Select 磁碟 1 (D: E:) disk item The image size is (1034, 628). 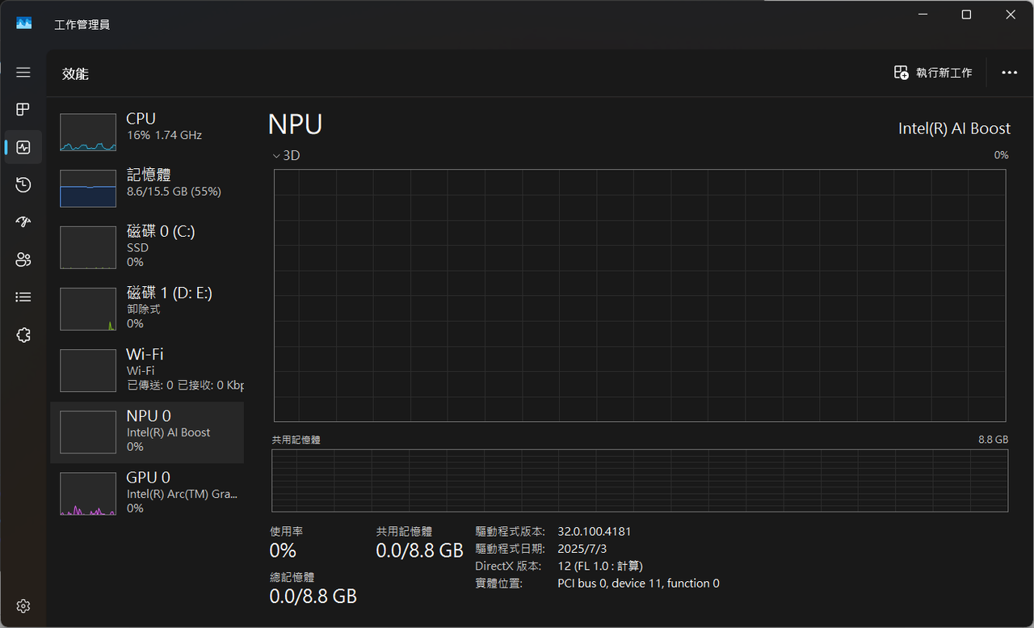(147, 308)
